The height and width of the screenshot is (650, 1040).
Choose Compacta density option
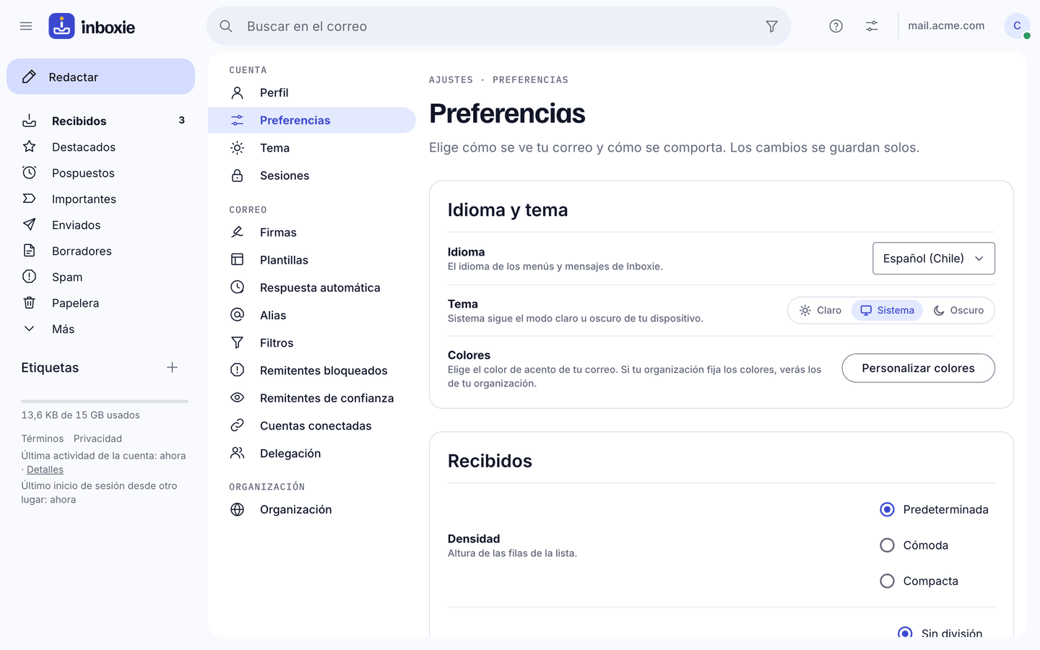888,581
